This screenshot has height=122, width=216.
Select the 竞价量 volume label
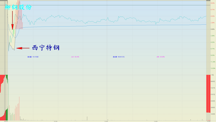pos(33,57)
